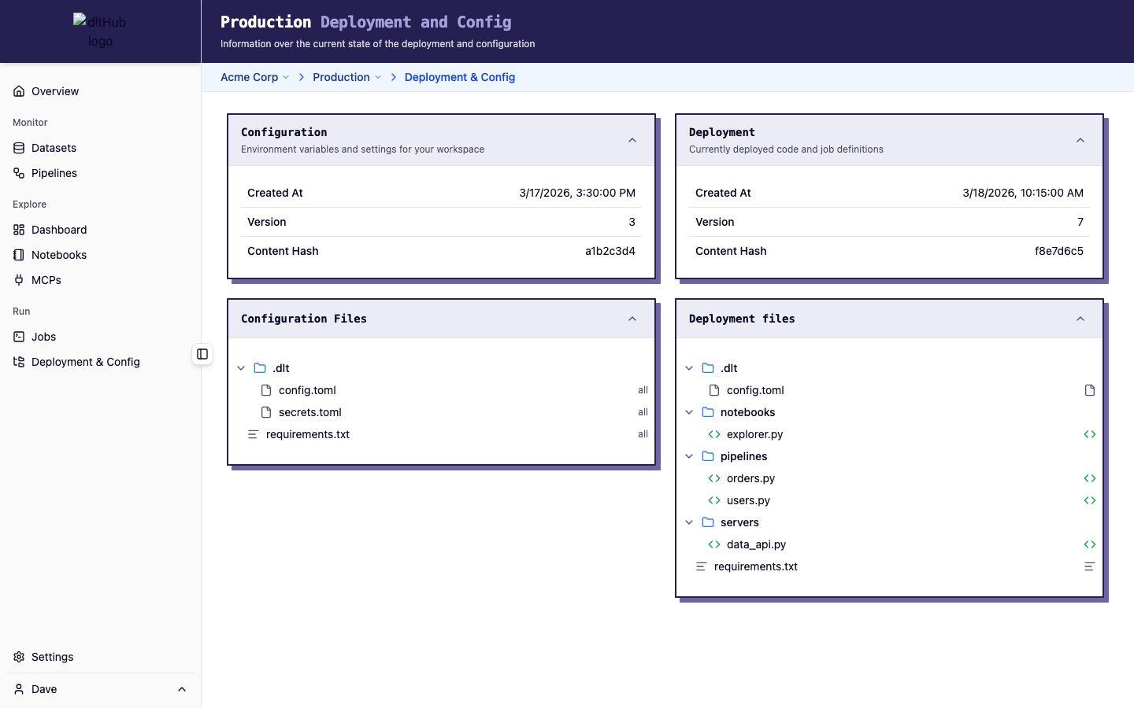Viewport: 1134px width, 708px height.
Task: Click the Configuration content hash a1b2c3d4
Action: [x=610, y=251]
